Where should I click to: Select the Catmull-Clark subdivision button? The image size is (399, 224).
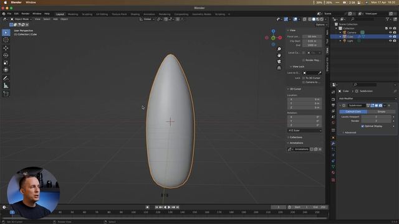pos(353,112)
